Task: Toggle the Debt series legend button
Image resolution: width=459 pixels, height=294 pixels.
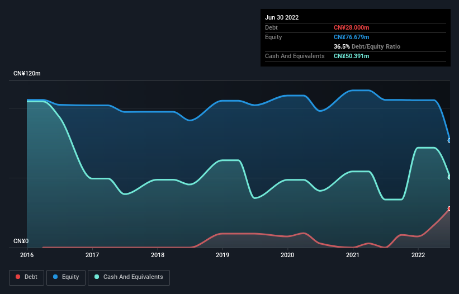Action: pyautogui.click(x=27, y=277)
